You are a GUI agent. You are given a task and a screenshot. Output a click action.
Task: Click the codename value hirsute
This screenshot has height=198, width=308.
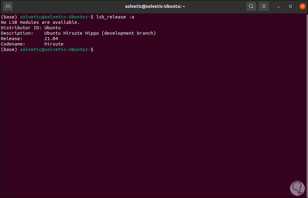(54, 44)
